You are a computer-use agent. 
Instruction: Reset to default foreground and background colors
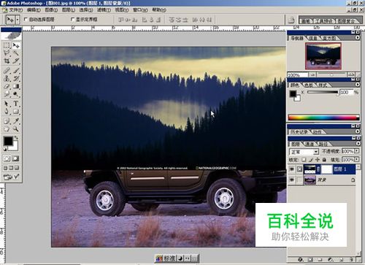pyautogui.click(x=5, y=149)
